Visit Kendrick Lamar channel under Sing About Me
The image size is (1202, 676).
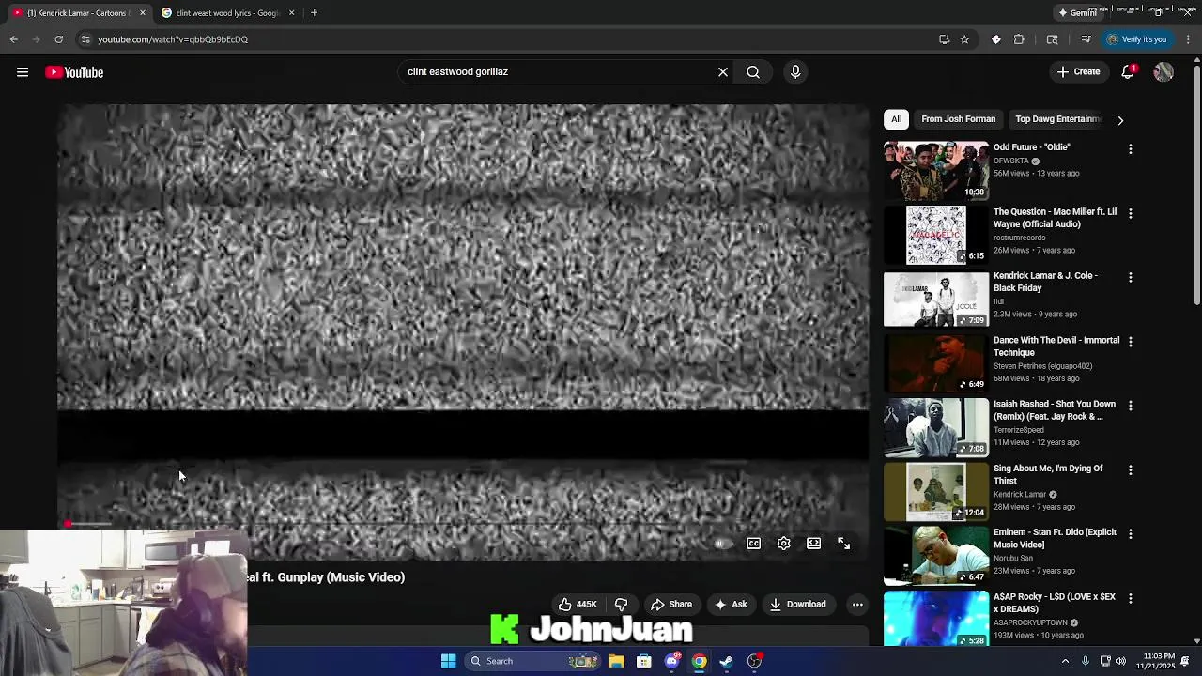point(1020,495)
